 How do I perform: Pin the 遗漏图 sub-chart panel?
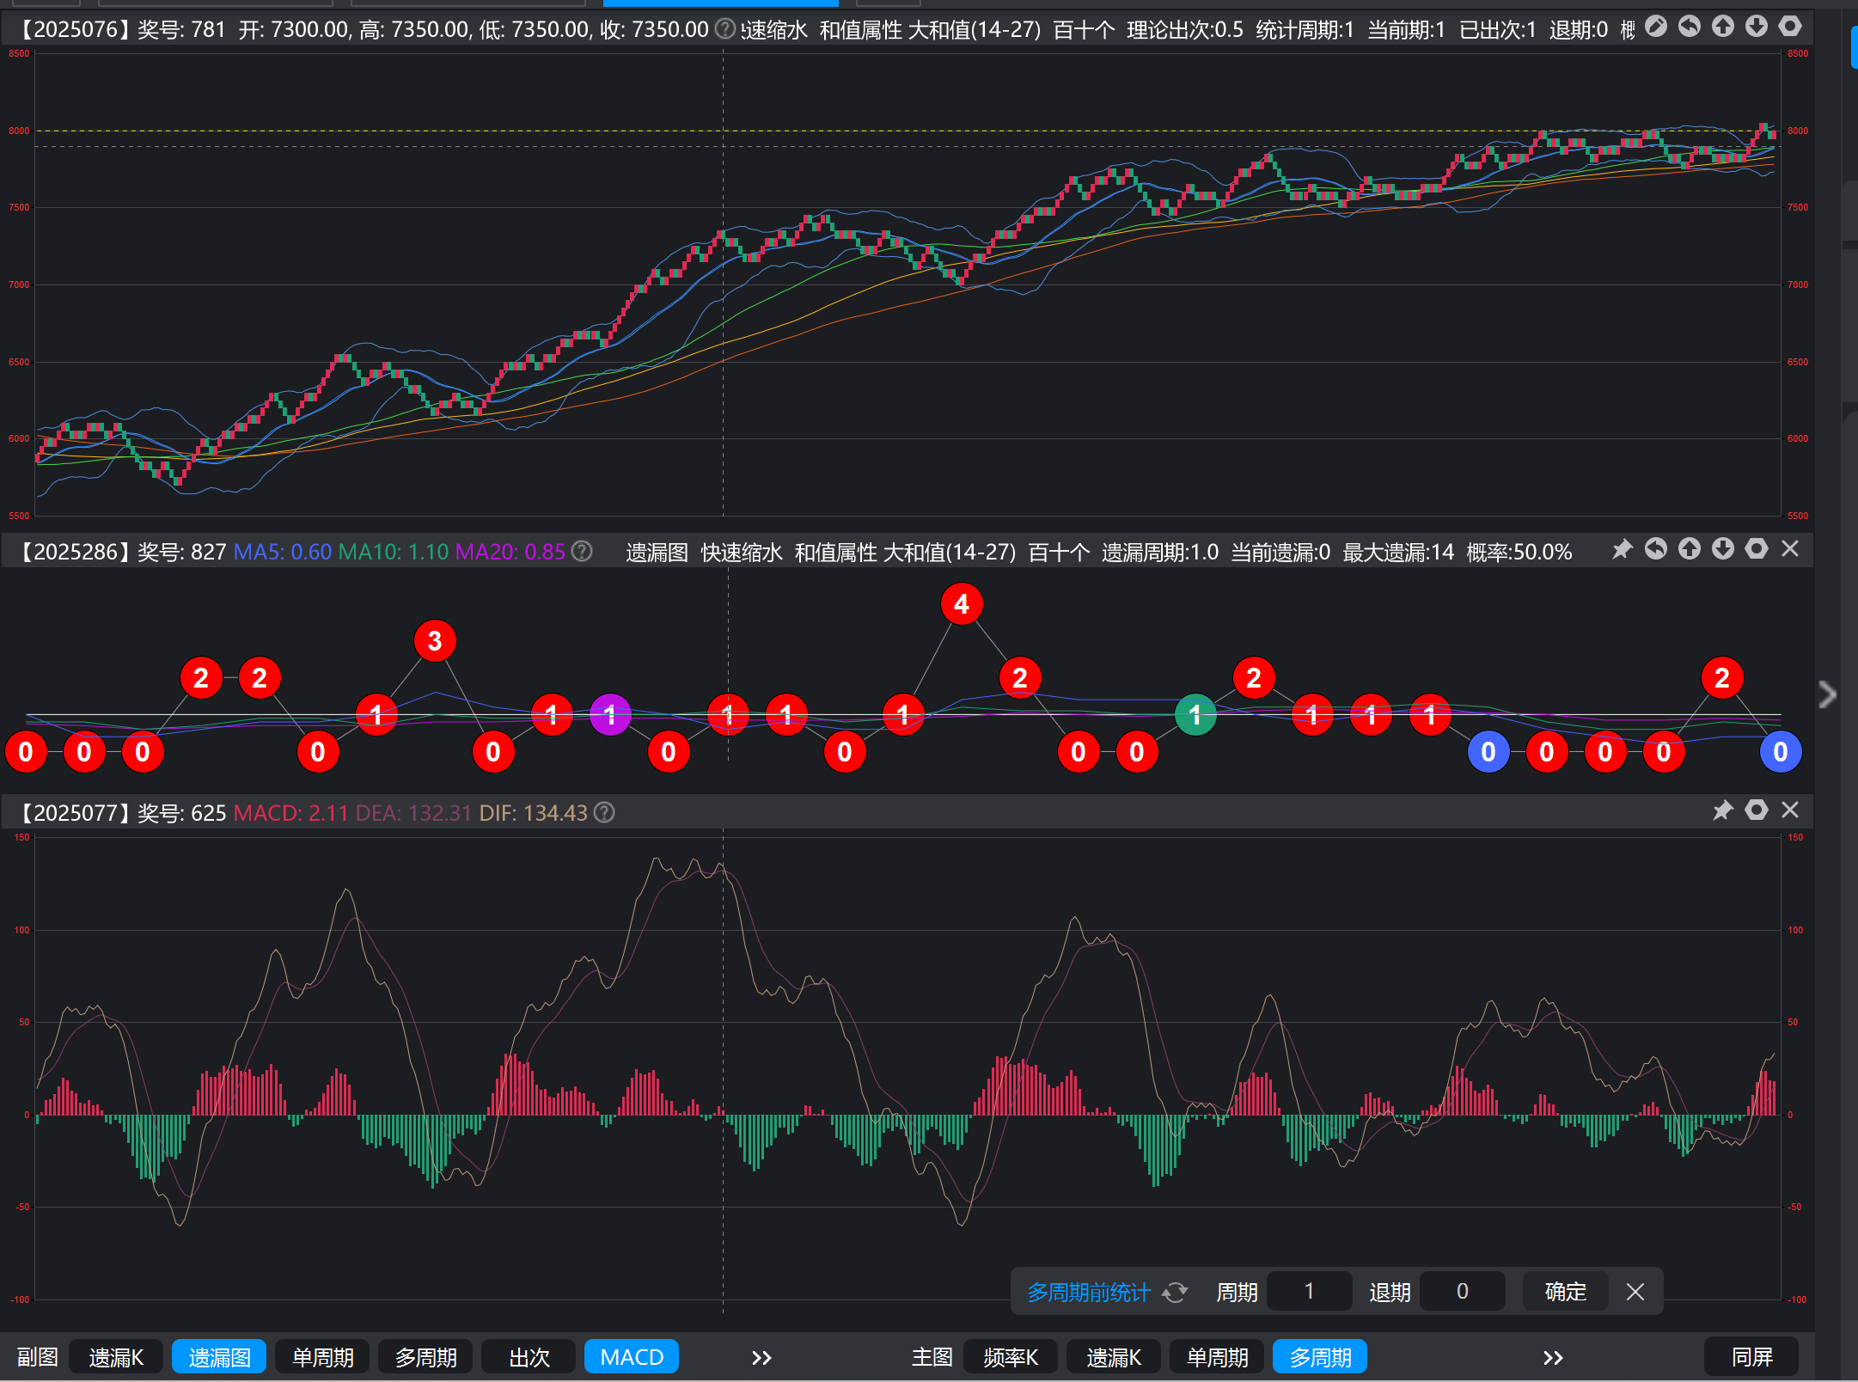(1622, 549)
